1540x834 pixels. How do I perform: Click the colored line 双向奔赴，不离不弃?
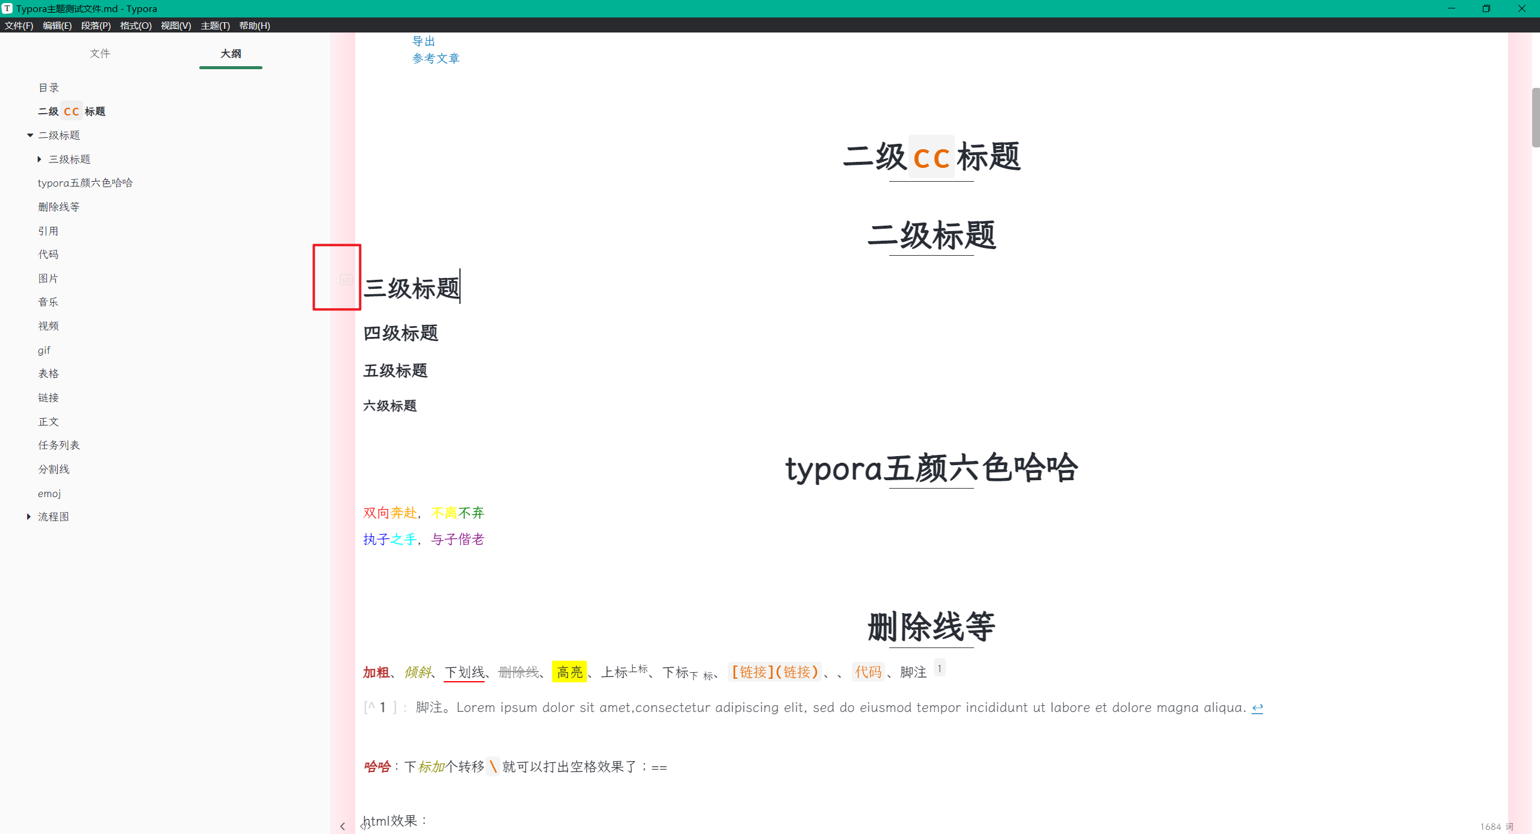tap(424, 513)
